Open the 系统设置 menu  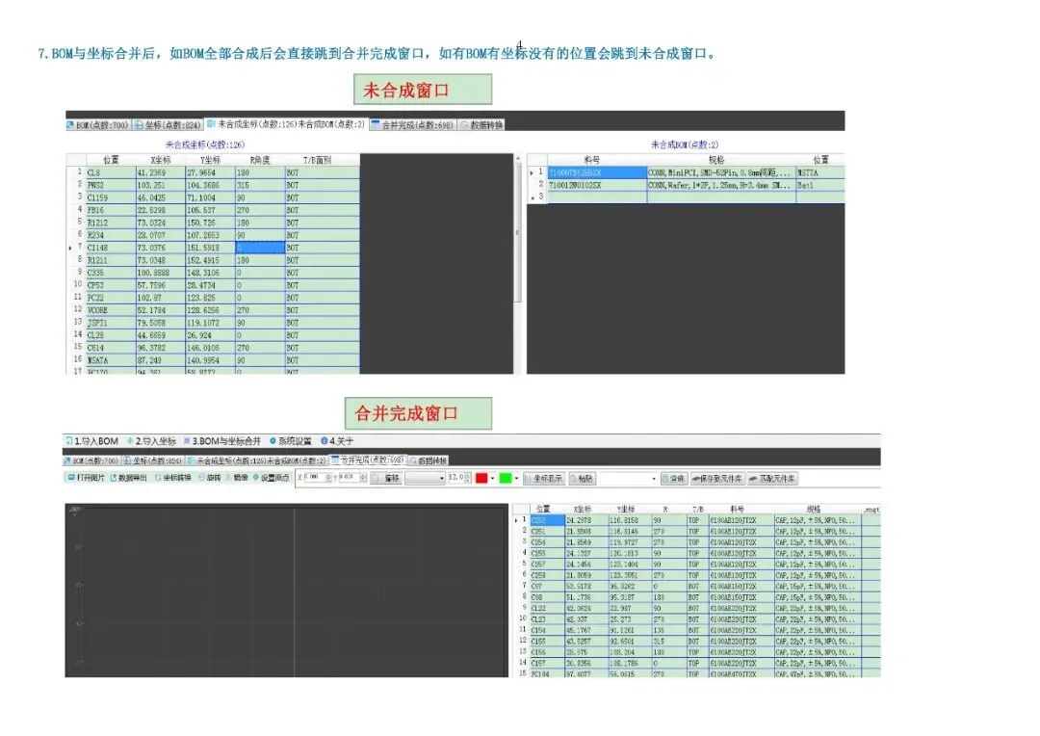tap(291, 440)
